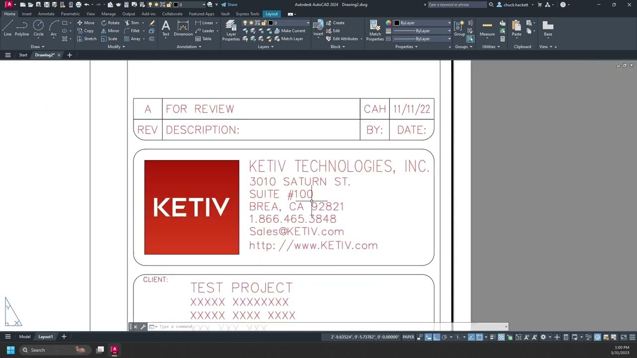The image size is (637, 358).
Task: Open the layer selection dropdown in Layers panel
Action: coord(276,23)
